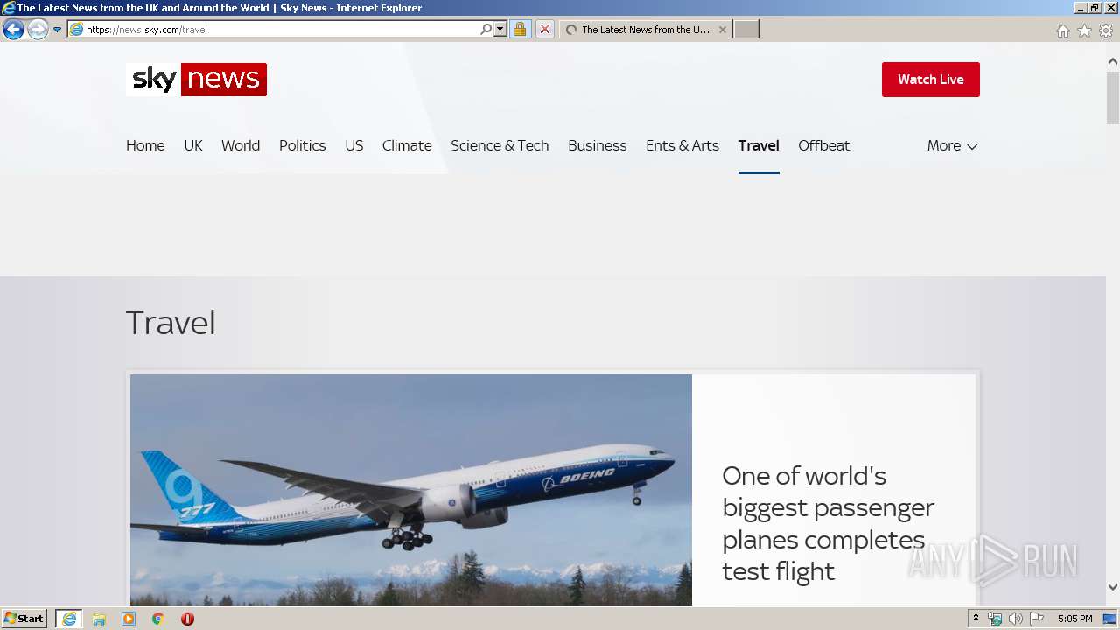Click the volume speaker tray icon
Viewport: 1120px width, 630px height.
coord(1015,619)
